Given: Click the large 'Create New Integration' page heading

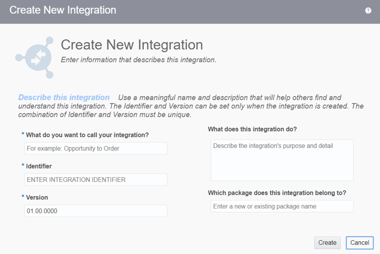Looking at the screenshot, I should 132,45.
